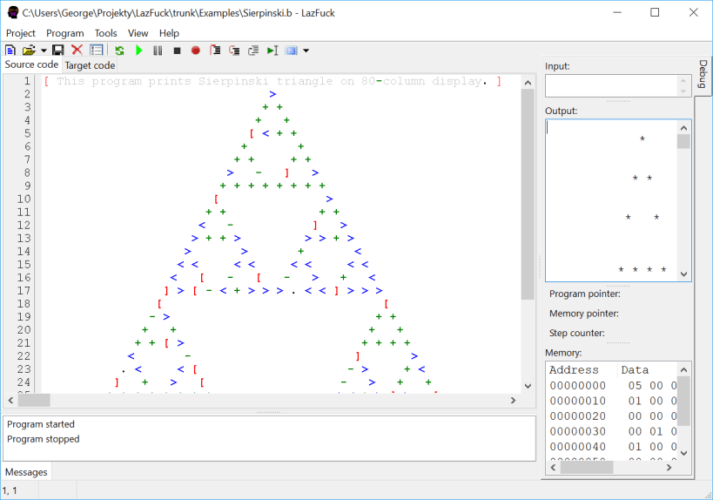Viewport: 713px width, 500px height.
Task: Open the Tools menu
Action: [106, 33]
